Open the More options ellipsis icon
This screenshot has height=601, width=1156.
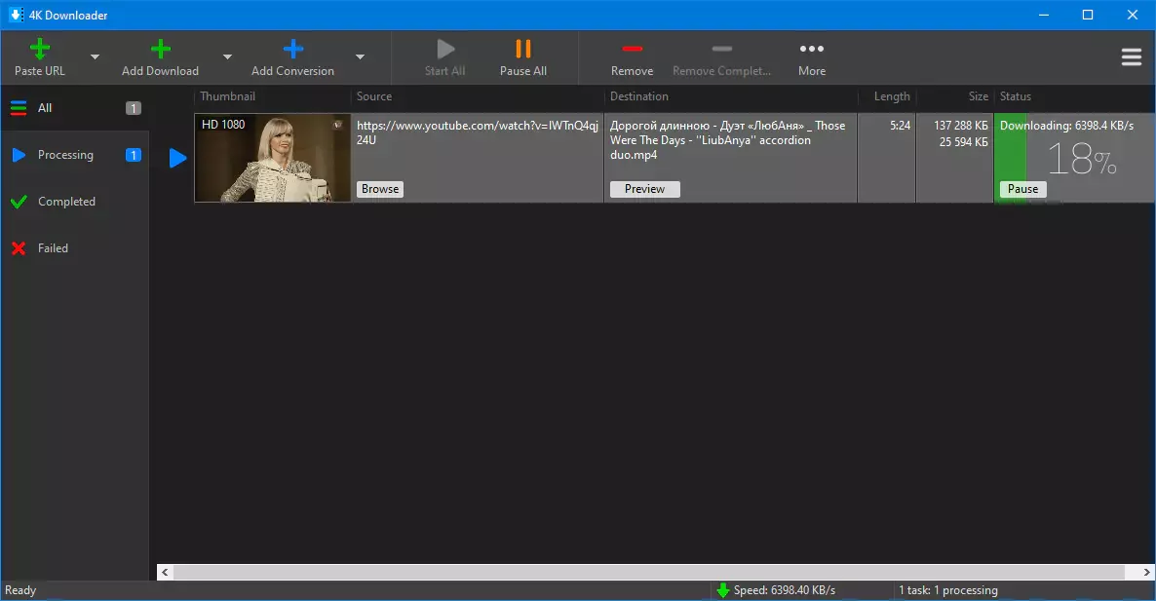(x=811, y=50)
